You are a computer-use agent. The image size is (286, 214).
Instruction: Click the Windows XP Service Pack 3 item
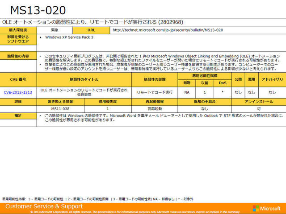[69, 37]
